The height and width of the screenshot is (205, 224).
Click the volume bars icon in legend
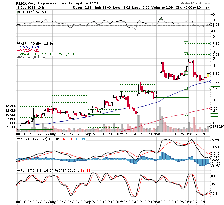pos(18,57)
